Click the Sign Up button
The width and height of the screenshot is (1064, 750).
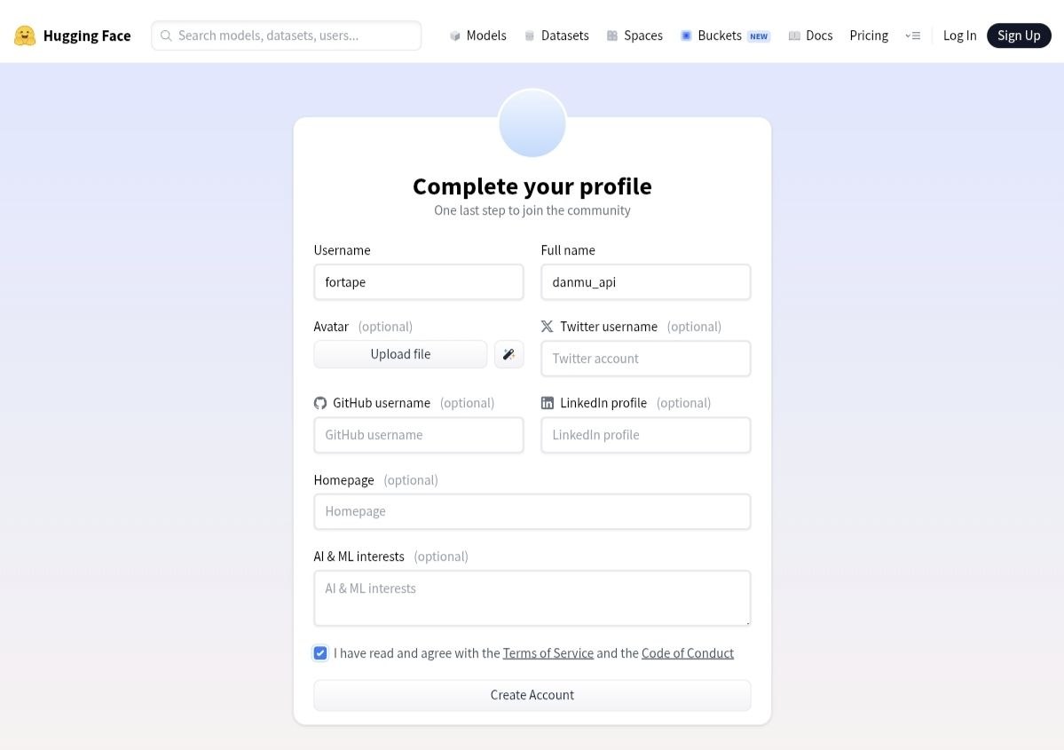pos(1019,36)
